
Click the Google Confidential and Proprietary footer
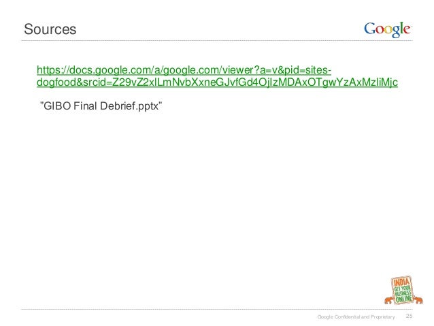tap(356, 316)
